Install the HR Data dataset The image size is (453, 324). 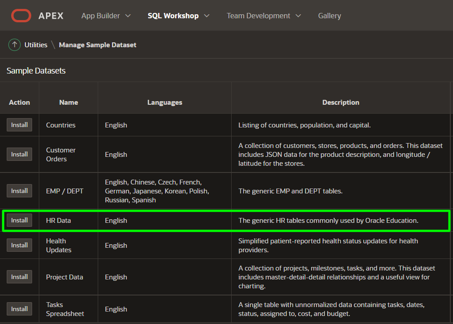coord(19,220)
